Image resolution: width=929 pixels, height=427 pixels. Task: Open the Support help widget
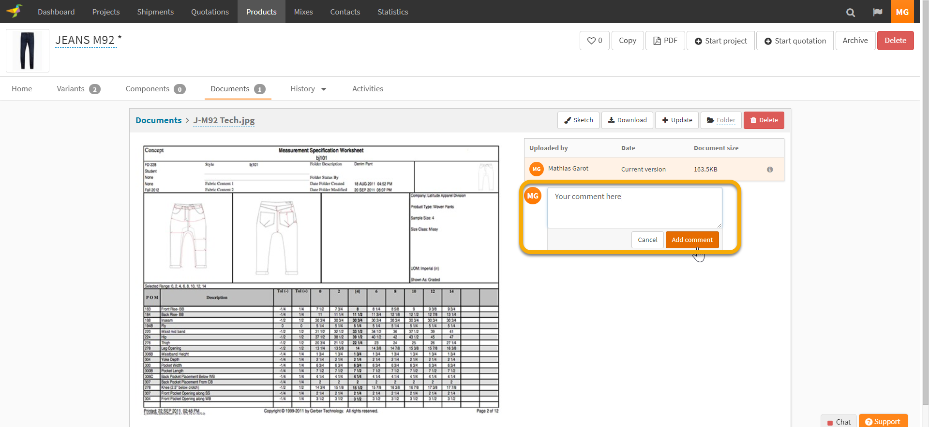[883, 421]
